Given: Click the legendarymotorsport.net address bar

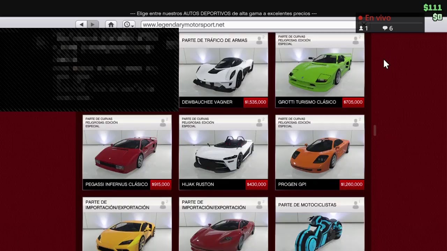Looking at the screenshot, I should 244,25.
